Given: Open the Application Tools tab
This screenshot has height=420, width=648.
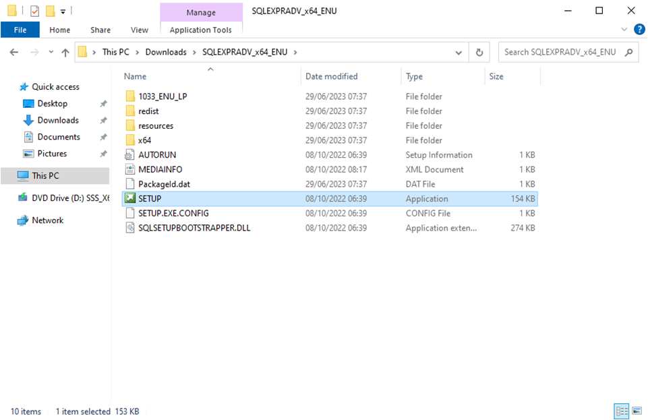Looking at the screenshot, I should pos(201,30).
